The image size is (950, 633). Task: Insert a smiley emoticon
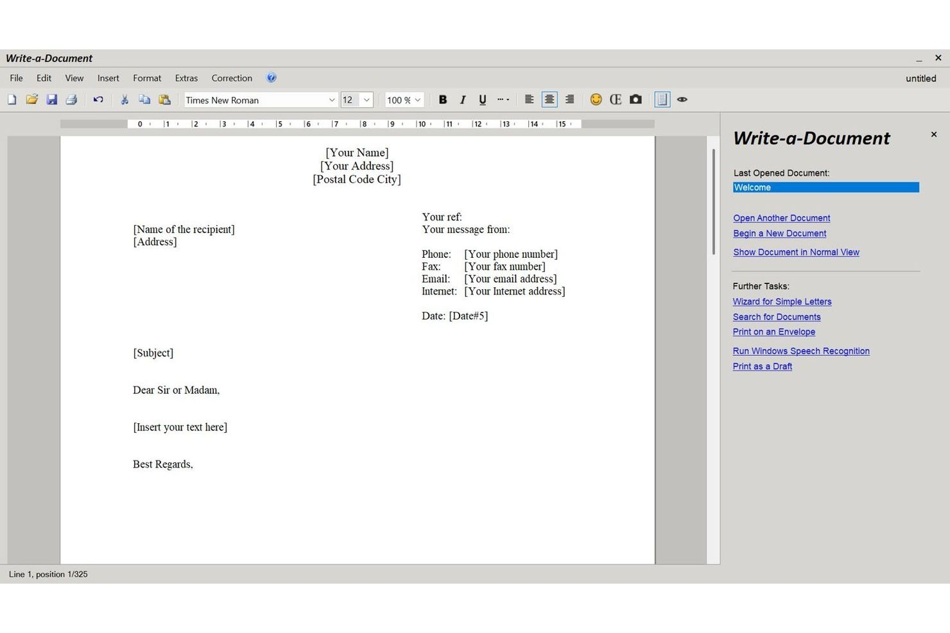tap(596, 99)
